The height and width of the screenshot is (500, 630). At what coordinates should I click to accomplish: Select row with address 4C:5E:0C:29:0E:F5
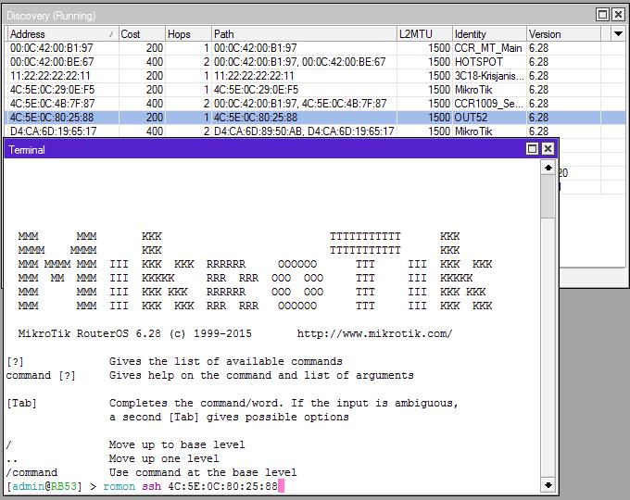[317, 90]
